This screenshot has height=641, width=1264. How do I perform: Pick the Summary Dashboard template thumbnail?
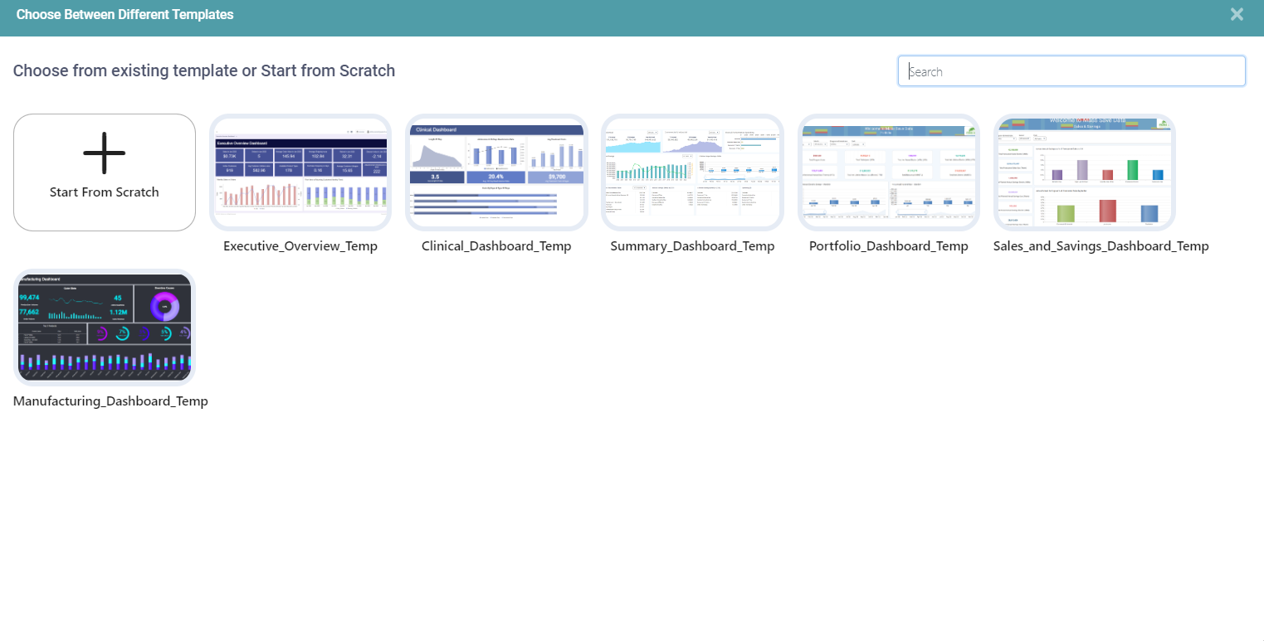tap(692, 172)
